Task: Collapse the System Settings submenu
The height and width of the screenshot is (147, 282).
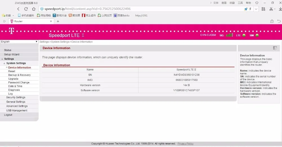Action: coord(16,63)
